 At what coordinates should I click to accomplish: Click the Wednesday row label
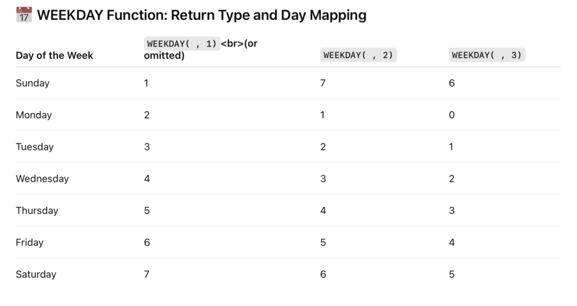(x=42, y=179)
